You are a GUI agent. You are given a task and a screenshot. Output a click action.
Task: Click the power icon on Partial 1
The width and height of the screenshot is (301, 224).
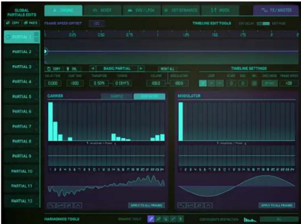tap(8, 37)
